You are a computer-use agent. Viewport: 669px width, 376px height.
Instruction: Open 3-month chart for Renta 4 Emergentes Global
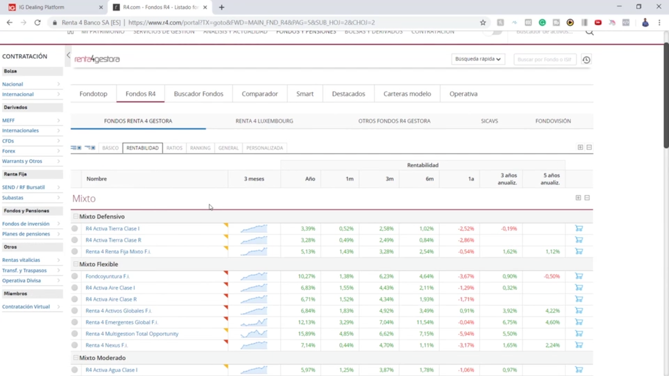click(x=254, y=322)
